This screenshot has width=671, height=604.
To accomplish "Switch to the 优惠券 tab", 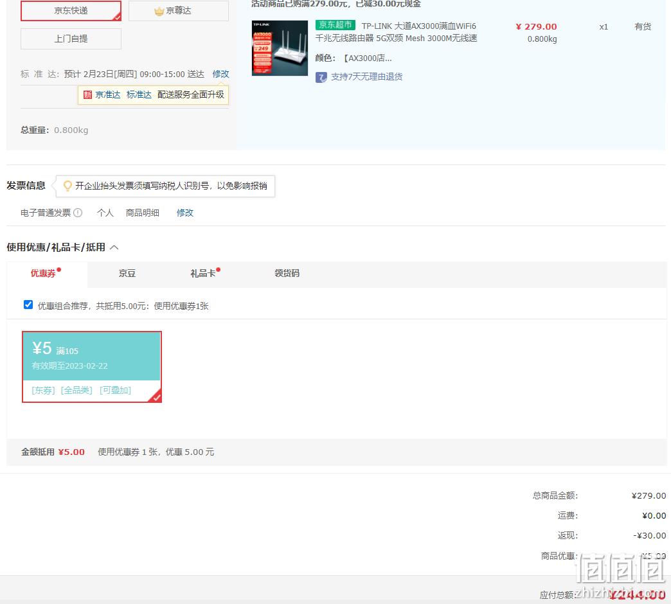I will click(47, 274).
